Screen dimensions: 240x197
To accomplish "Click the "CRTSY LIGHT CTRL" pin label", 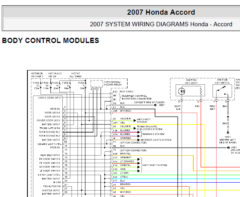I will coord(49,175).
